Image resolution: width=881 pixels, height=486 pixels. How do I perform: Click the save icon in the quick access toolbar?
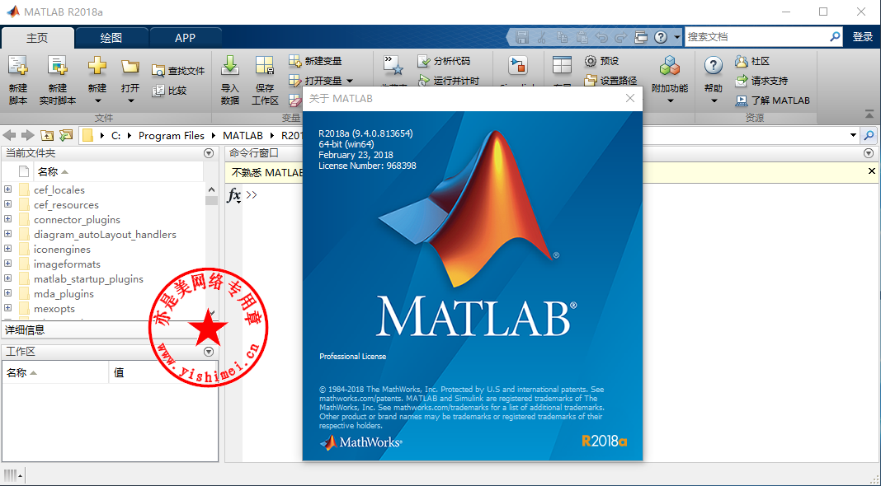(x=522, y=38)
